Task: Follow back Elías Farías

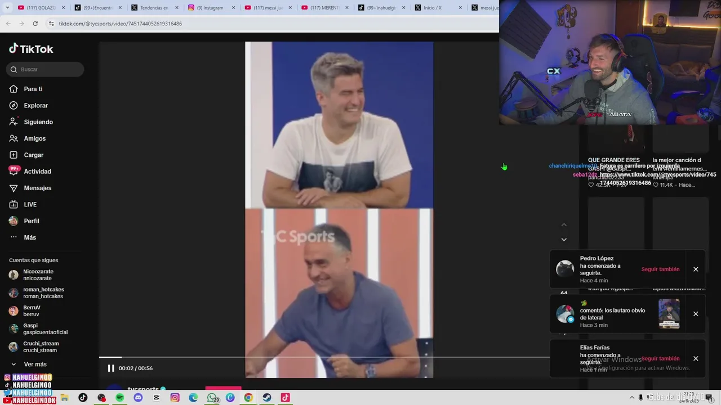Action: coord(660,358)
